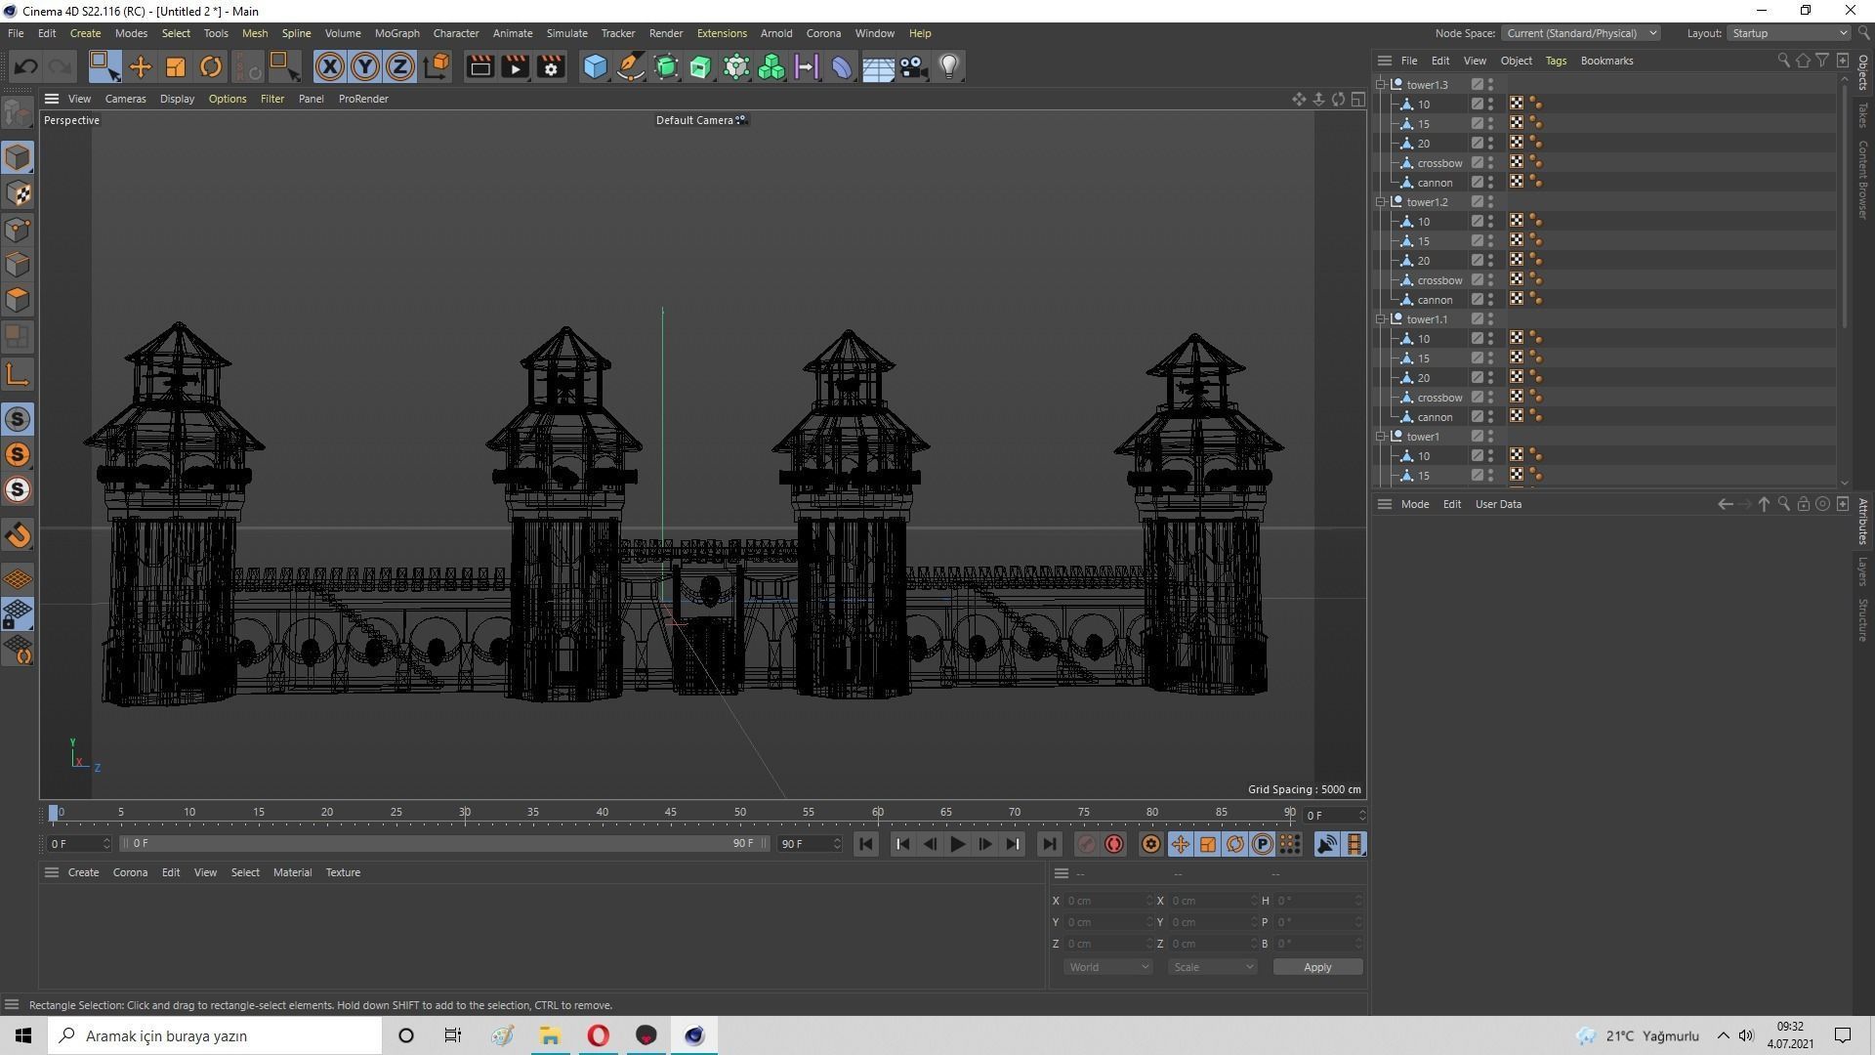Open the World coordinate dropdown
This screenshot has height=1055, width=1875.
click(x=1107, y=967)
